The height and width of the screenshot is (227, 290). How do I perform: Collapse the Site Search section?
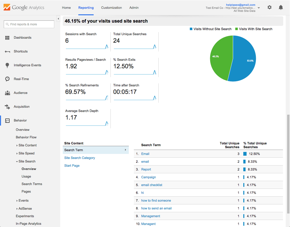pos(17,161)
